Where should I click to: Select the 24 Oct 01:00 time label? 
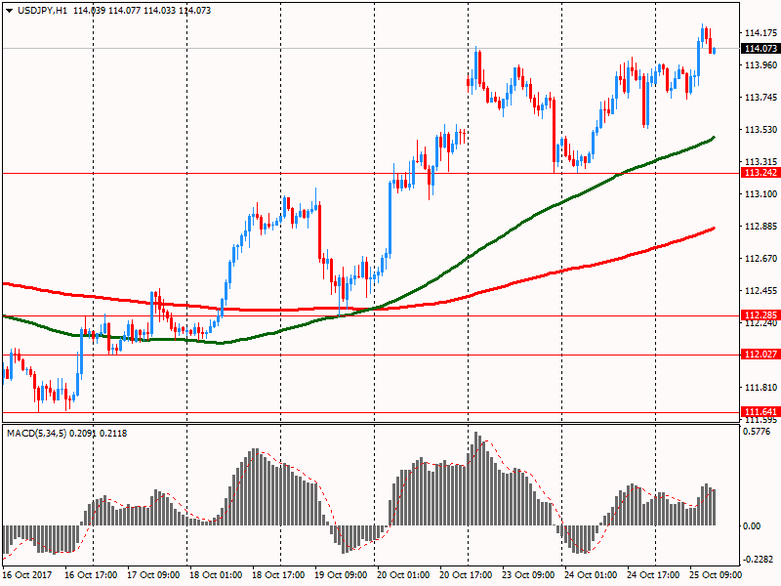pos(591,574)
